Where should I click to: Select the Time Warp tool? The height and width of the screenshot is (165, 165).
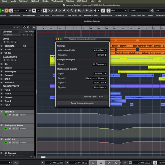79,11
